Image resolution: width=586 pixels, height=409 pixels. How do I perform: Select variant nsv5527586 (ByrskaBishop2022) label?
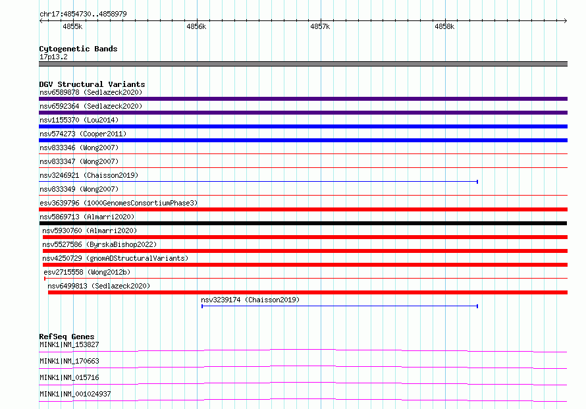point(99,244)
